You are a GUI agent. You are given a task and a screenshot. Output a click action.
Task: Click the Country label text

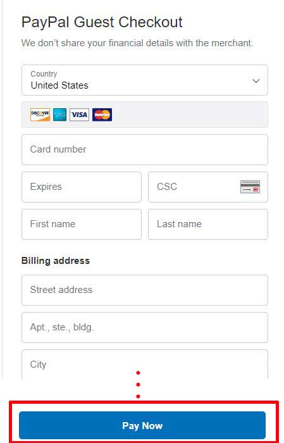(x=44, y=74)
